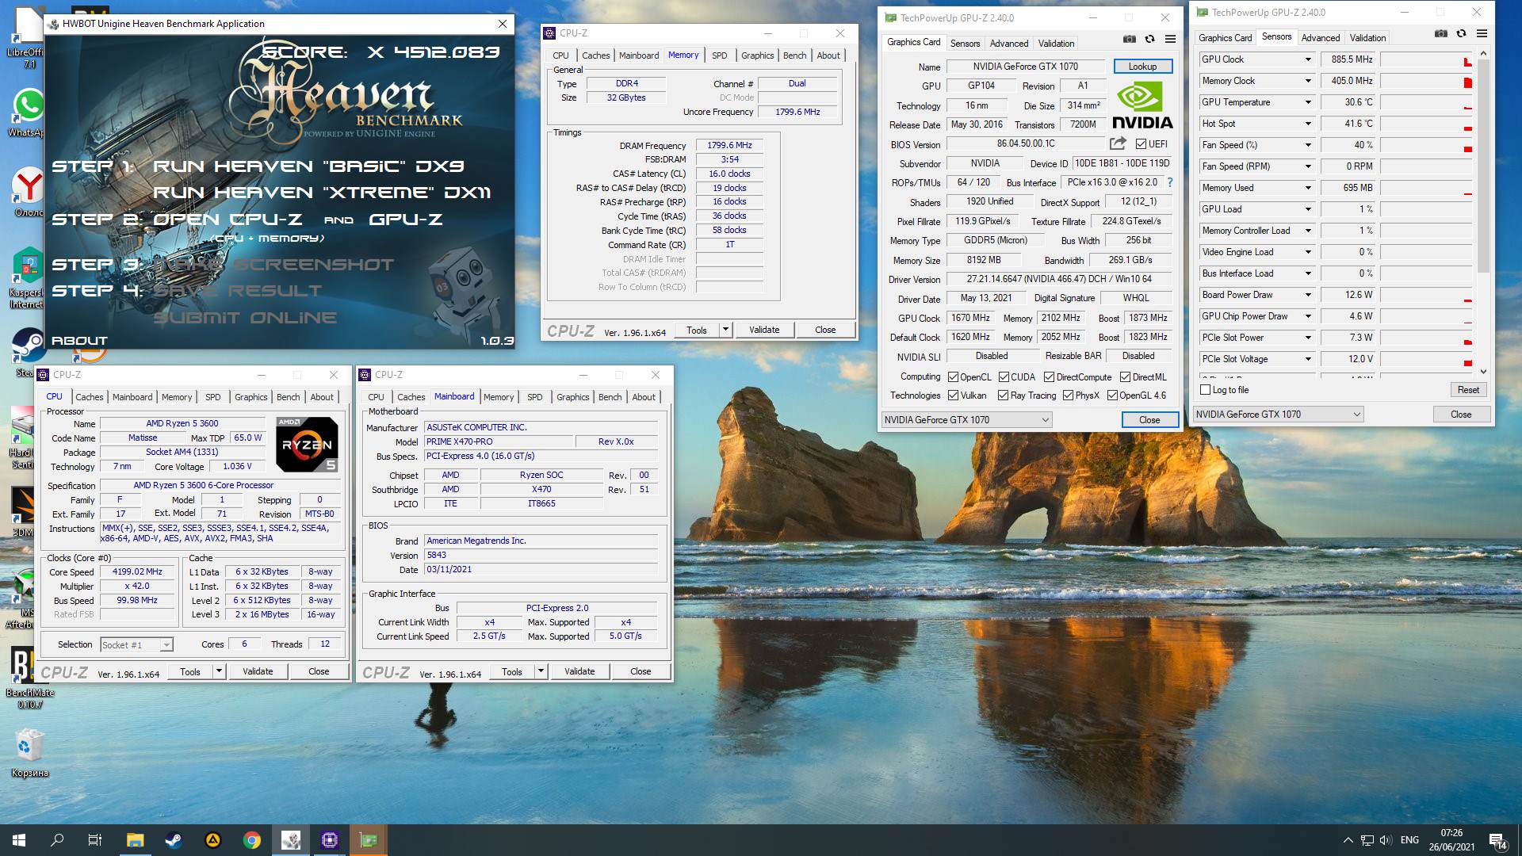
Task: Open hamburger menu in GPU-Z Graphics Card window
Action: (1170, 39)
